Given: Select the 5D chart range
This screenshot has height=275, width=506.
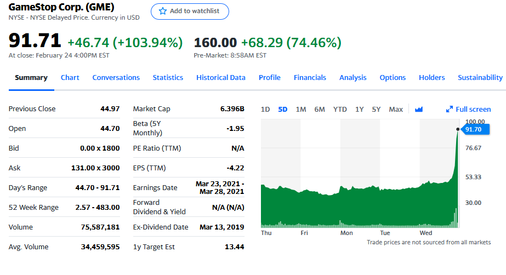Looking at the screenshot, I should tap(283, 109).
